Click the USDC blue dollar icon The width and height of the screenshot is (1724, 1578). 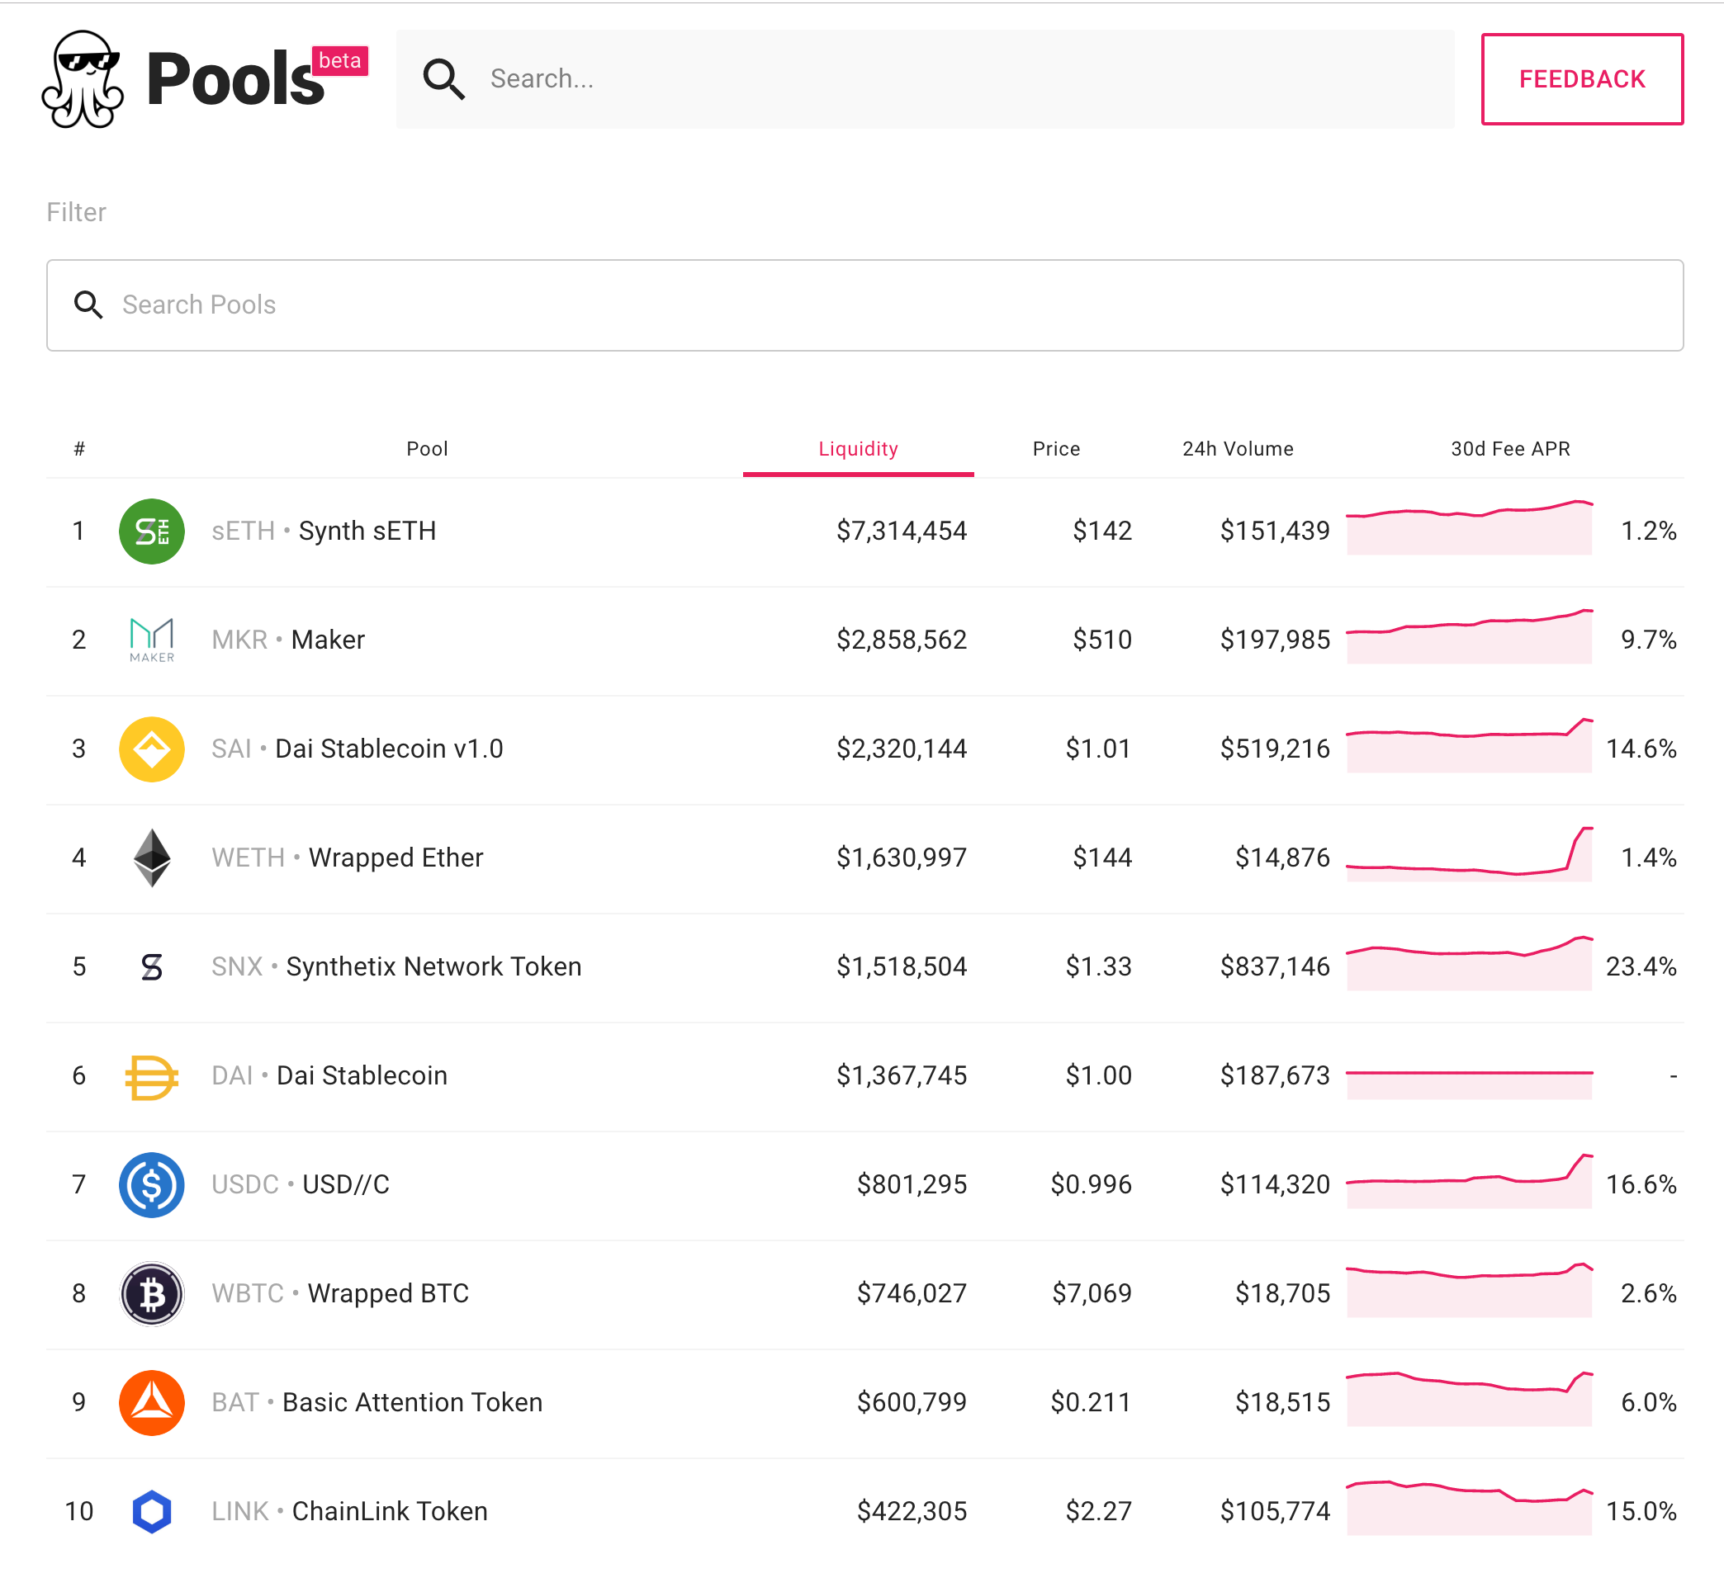coord(151,1185)
